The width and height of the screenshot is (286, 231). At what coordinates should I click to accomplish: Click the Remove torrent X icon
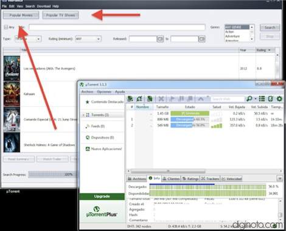point(161,99)
